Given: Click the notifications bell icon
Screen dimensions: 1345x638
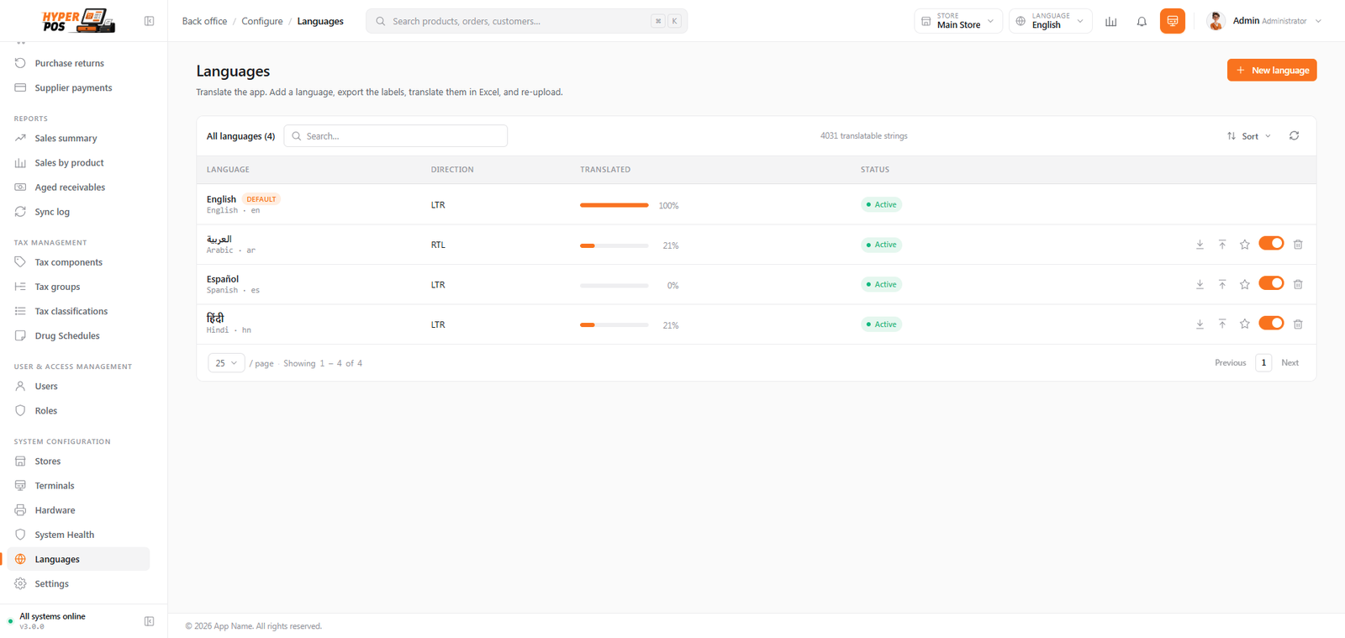Looking at the screenshot, I should click(1142, 21).
